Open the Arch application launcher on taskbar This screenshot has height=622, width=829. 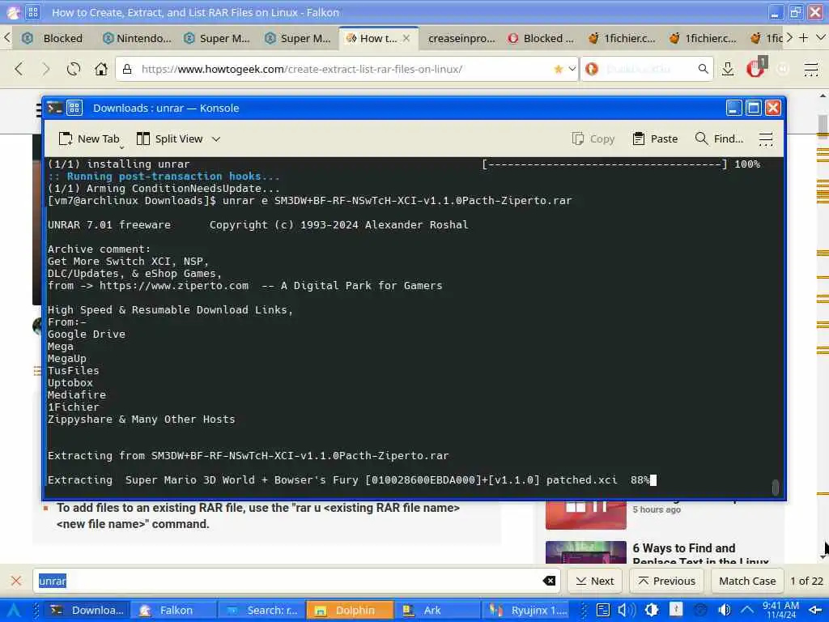coord(14,610)
